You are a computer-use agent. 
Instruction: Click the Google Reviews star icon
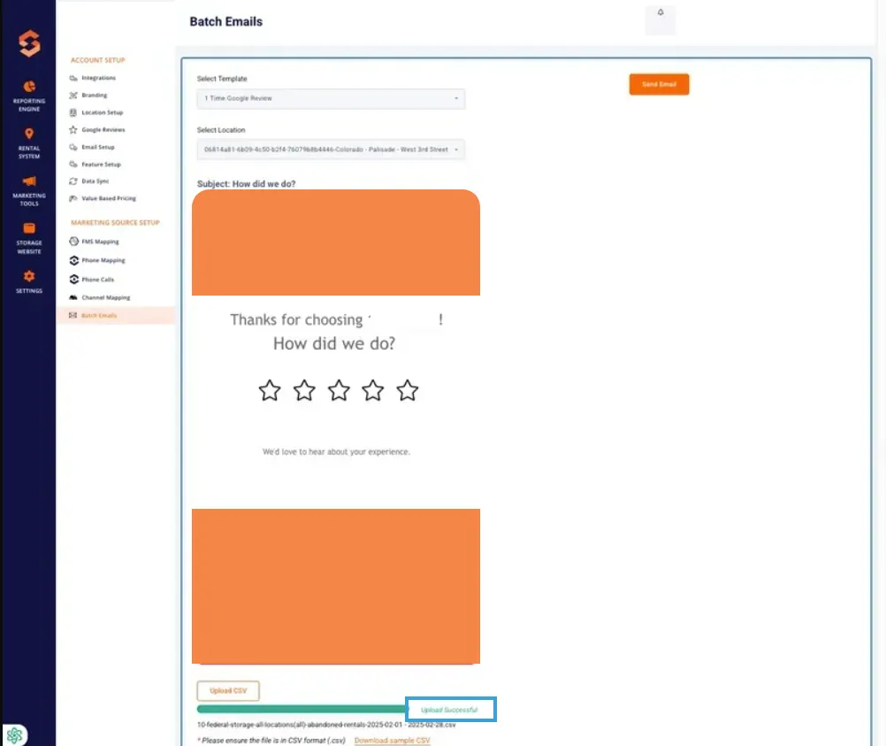(73, 129)
